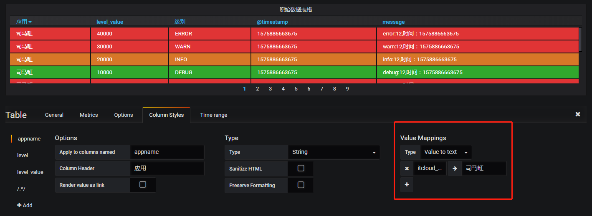The image size is (592, 216).
Task: Click the 40000 level_value cell
Action: [129, 33]
